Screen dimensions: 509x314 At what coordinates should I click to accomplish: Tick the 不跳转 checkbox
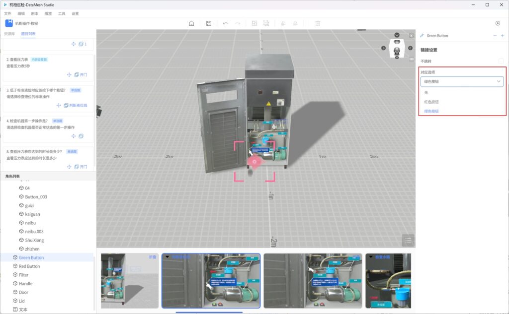click(x=501, y=61)
